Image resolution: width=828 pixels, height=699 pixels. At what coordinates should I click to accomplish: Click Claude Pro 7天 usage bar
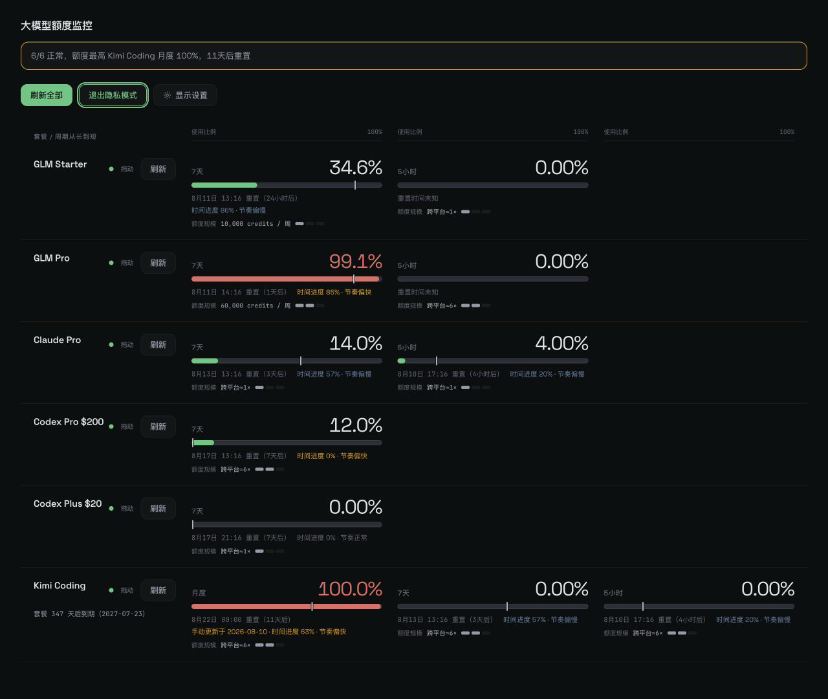pos(287,361)
